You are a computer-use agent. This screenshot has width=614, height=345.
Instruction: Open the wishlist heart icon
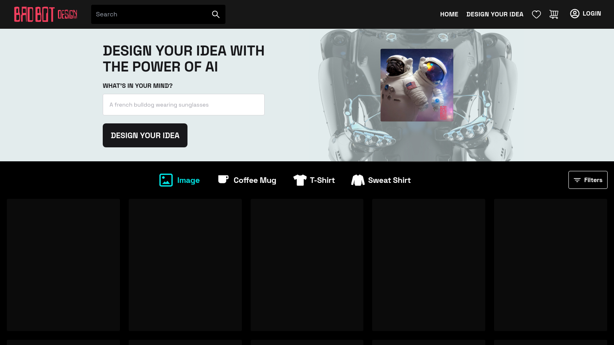click(536, 14)
